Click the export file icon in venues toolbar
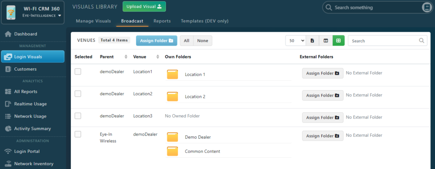Screen dimensions: 435x169 312,41
